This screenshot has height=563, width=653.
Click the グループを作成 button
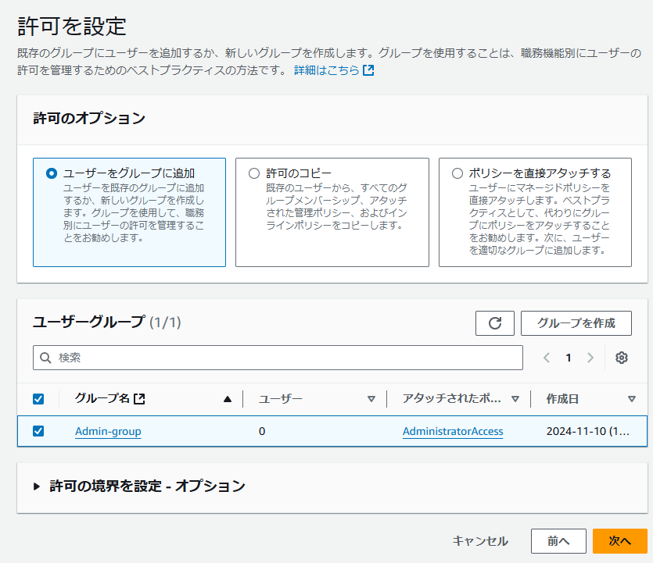tap(576, 323)
